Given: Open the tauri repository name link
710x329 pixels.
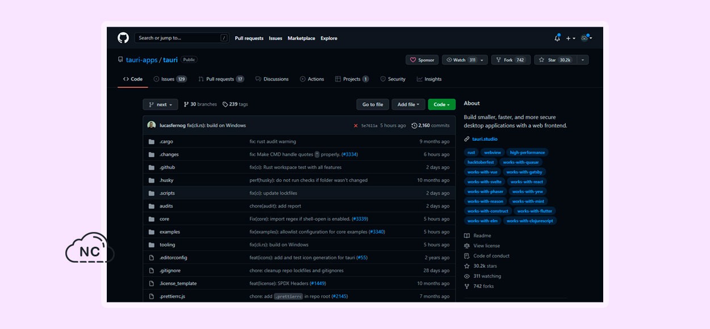Looking at the screenshot, I should pyautogui.click(x=170, y=60).
